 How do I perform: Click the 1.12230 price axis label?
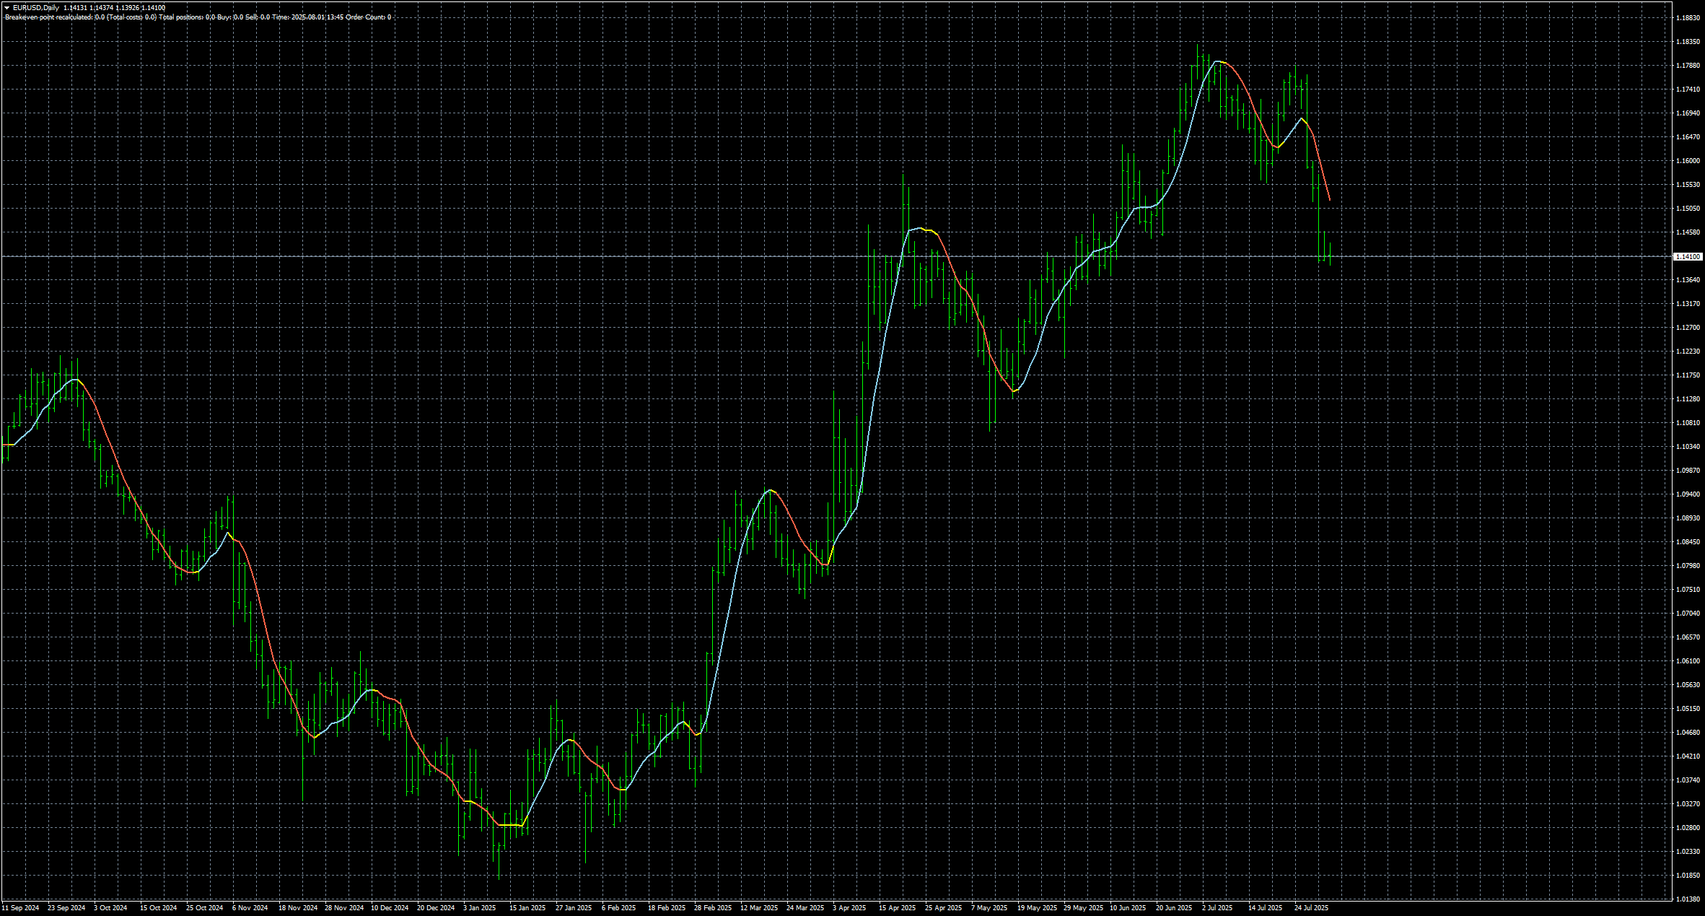point(1688,352)
